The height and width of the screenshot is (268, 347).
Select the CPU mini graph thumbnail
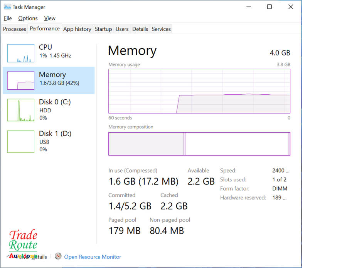pyautogui.click(x=21, y=53)
